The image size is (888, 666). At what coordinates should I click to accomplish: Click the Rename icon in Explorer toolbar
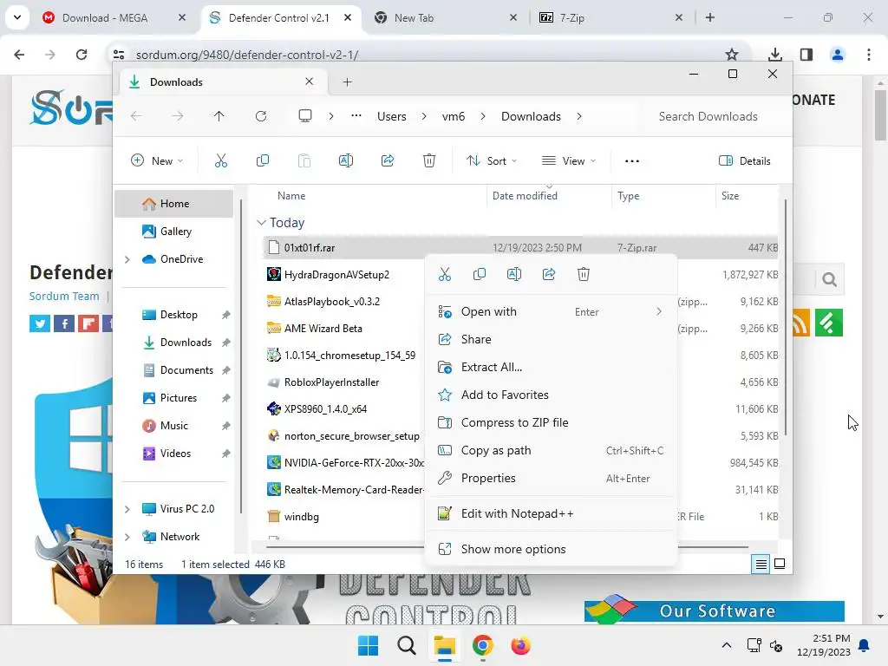[345, 160]
